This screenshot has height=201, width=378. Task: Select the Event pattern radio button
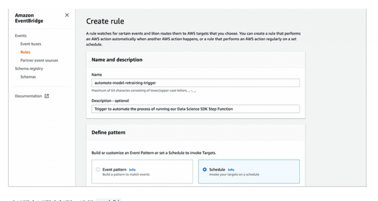[98, 170]
